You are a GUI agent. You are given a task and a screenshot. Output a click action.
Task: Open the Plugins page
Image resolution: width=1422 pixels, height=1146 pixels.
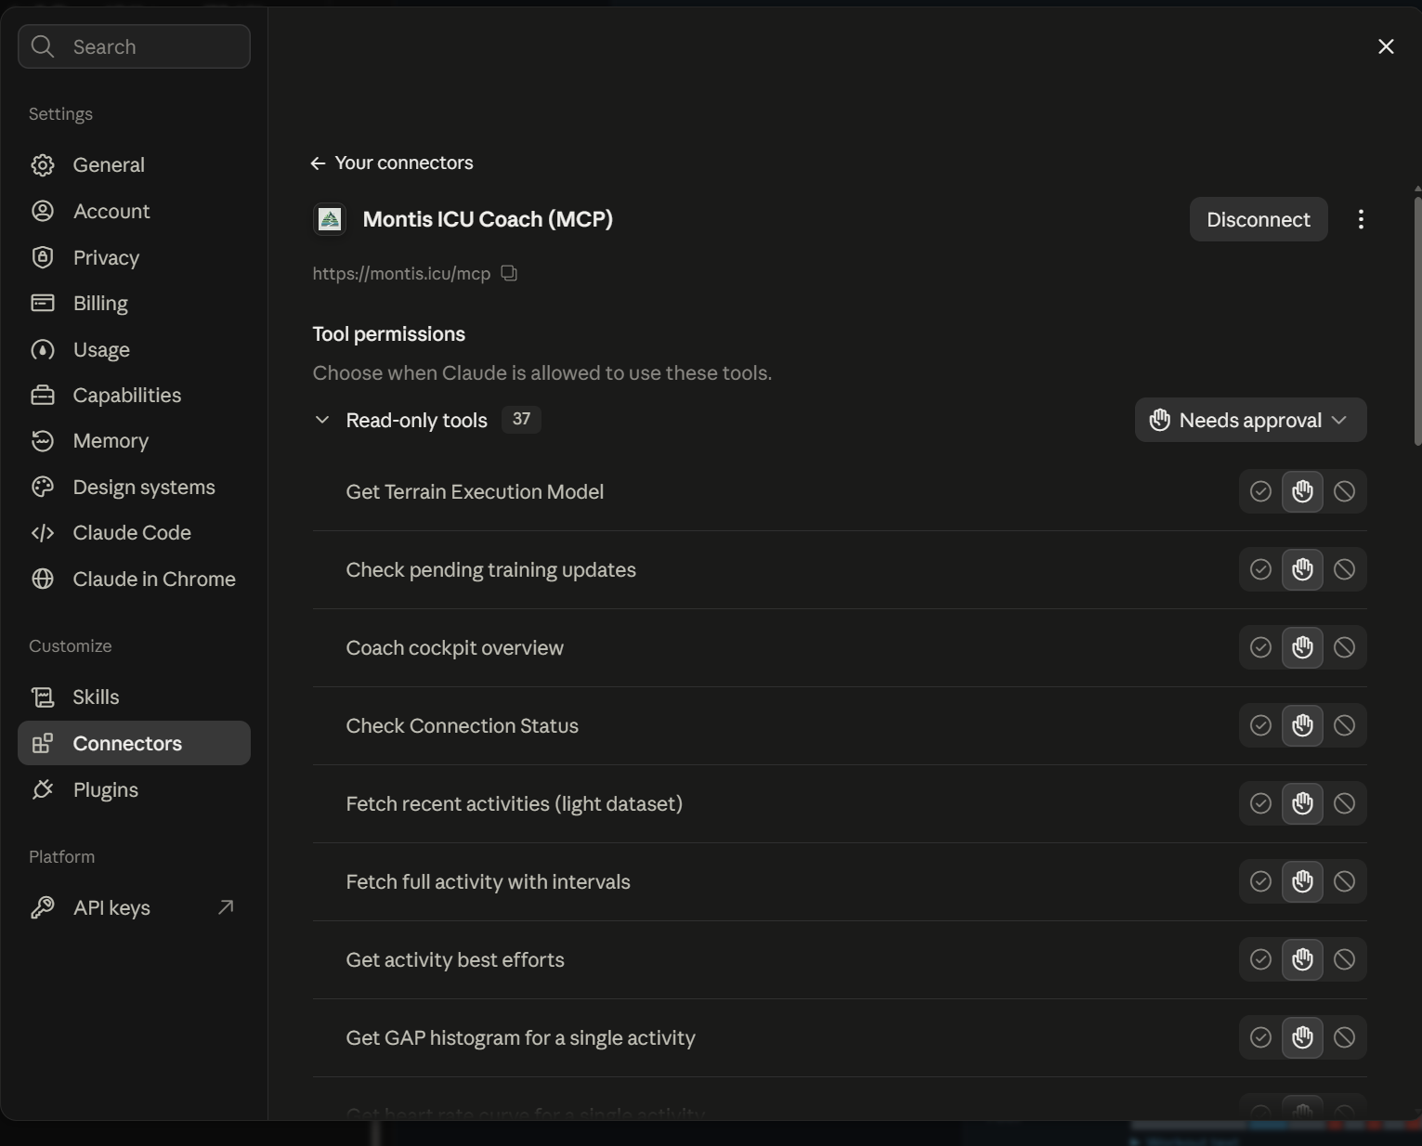click(134, 789)
